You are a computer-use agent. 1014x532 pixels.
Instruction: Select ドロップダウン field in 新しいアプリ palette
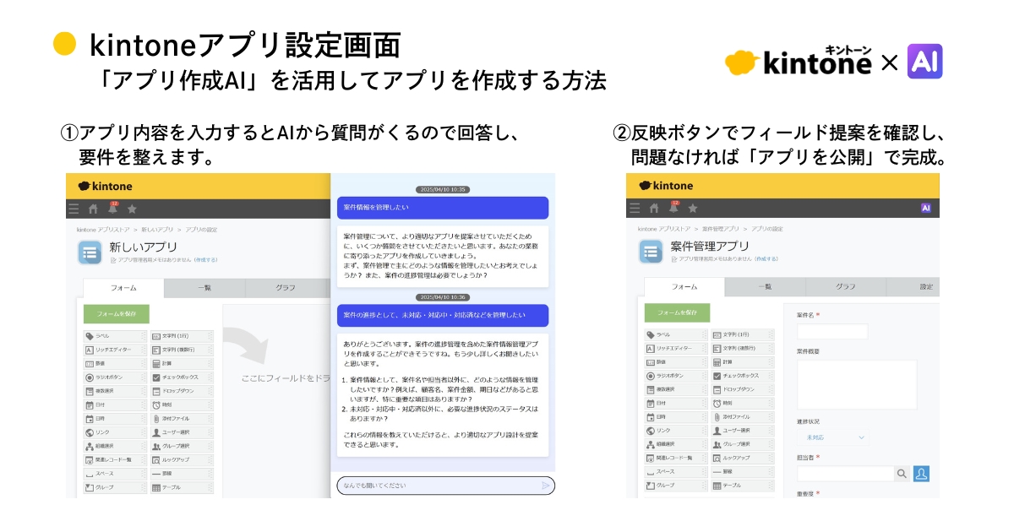point(183,391)
